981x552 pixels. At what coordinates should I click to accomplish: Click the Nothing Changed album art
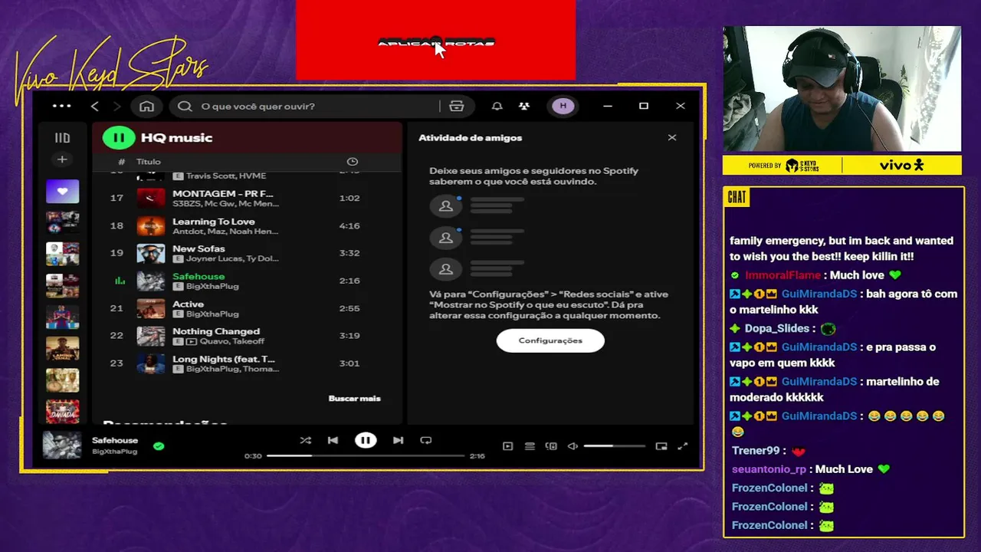click(x=151, y=336)
